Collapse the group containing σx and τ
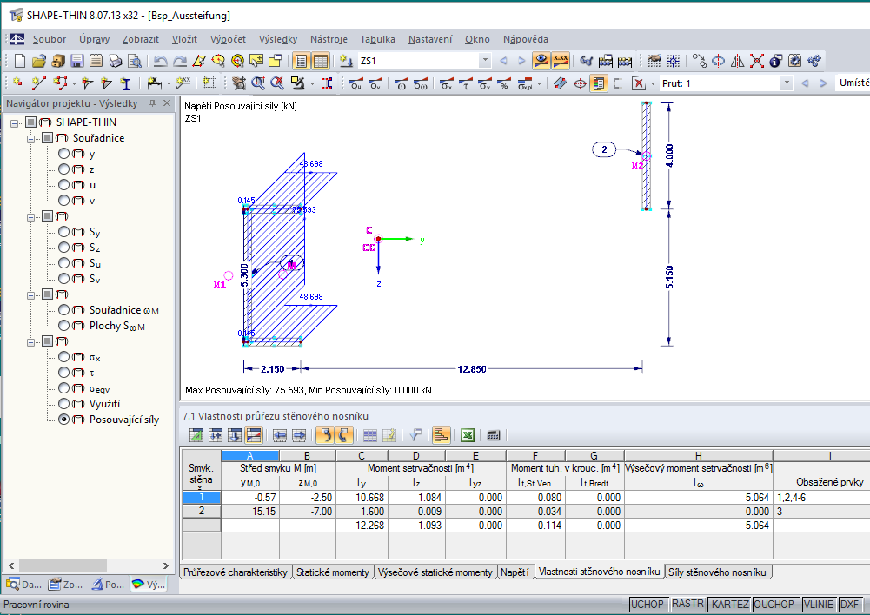870x615 pixels. [x=31, y=341]
